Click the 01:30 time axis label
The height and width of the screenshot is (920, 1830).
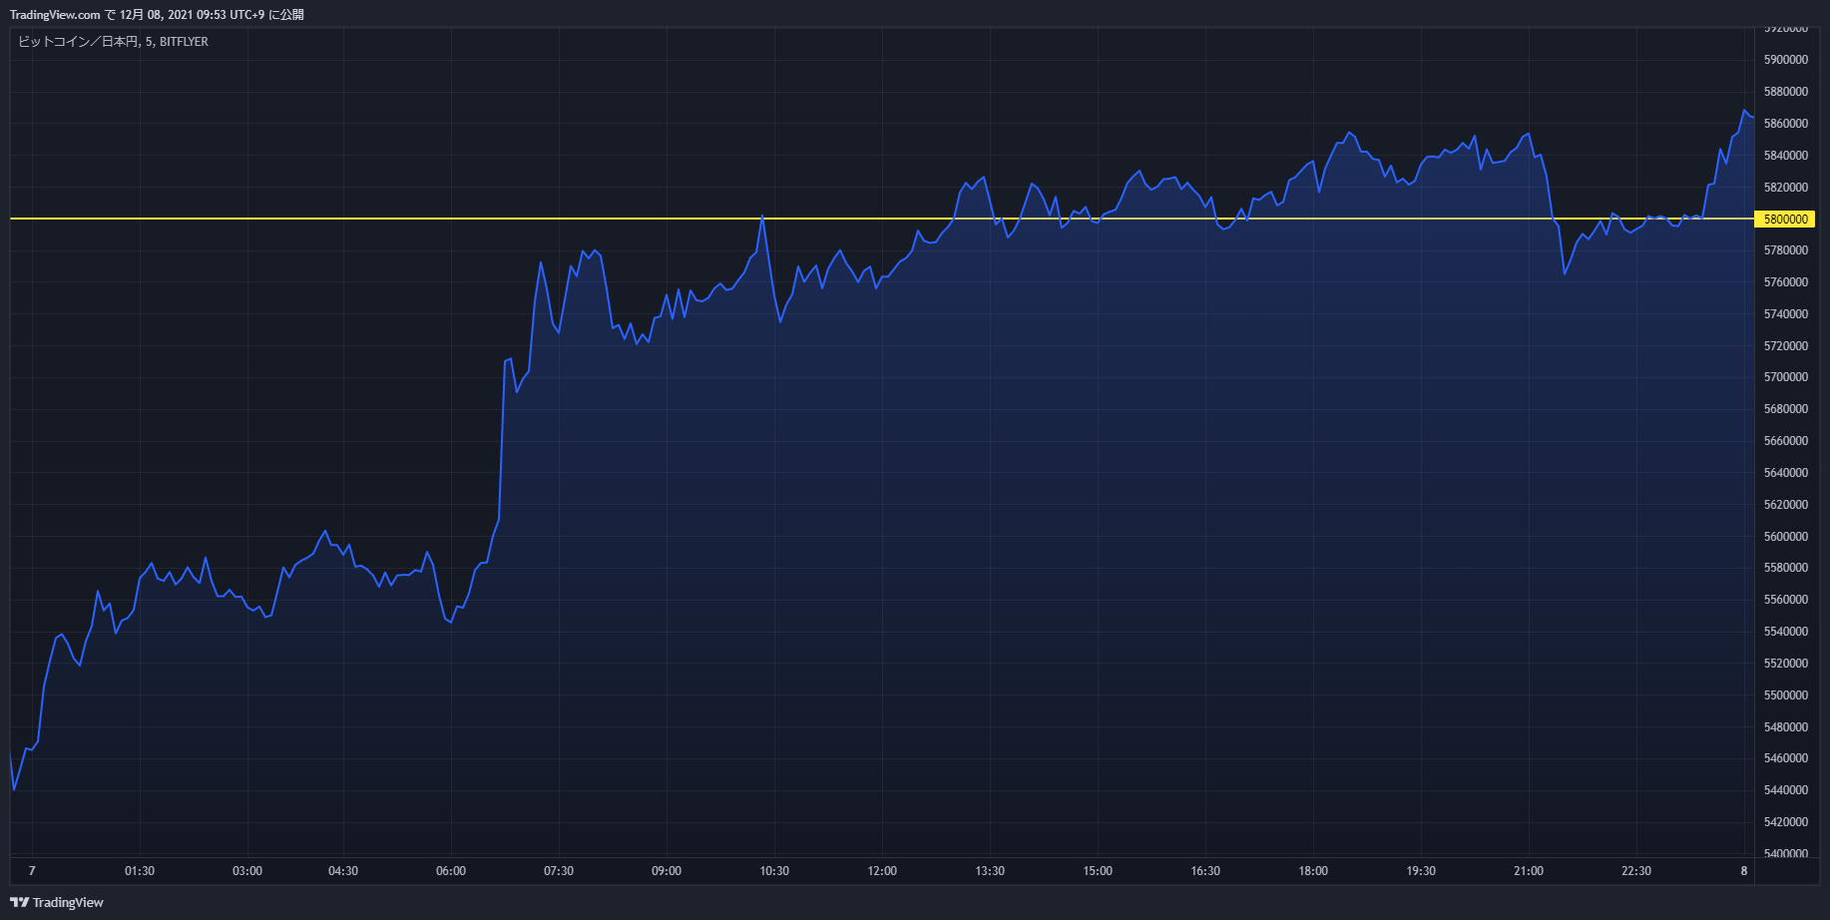pos(140,871)
